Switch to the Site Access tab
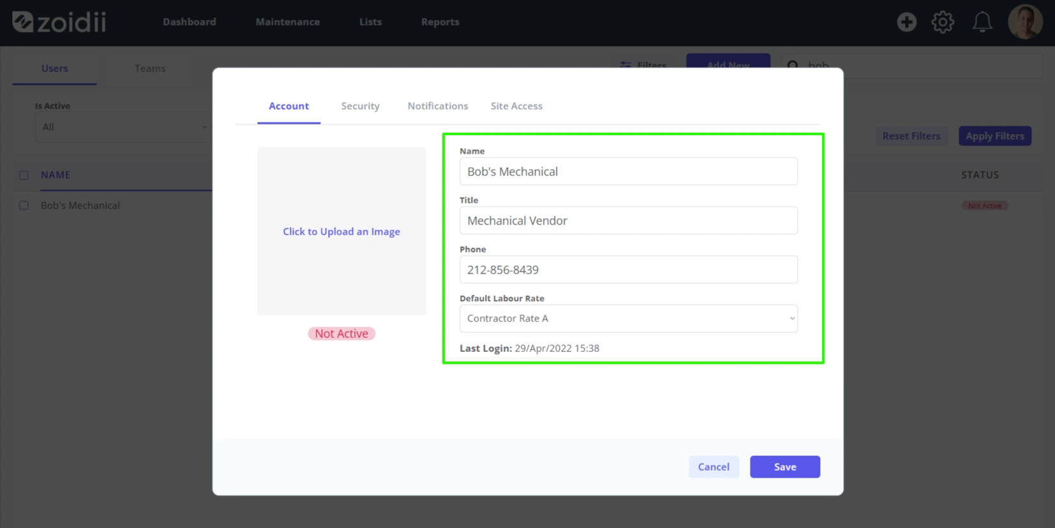The width and height of the screenshot is (1055, 528). coord(516,106)
